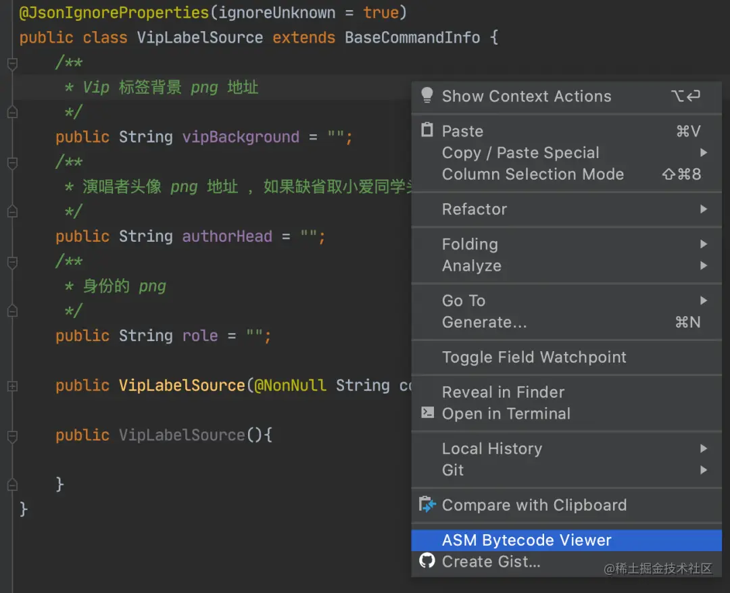
Task: Click the vipBackground field name
Action: point(241,136)
